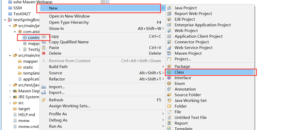Click the Connector Project icon
293x130 pixels.
pyautogui.click(x=169, y=42)
